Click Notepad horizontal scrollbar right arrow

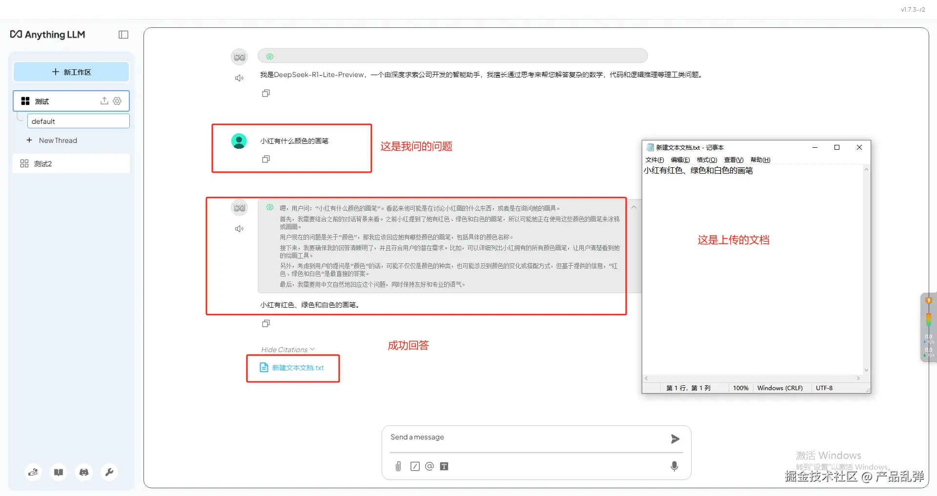[858, 378]
